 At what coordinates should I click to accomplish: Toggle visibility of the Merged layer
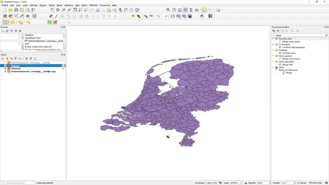pos(6,66)
